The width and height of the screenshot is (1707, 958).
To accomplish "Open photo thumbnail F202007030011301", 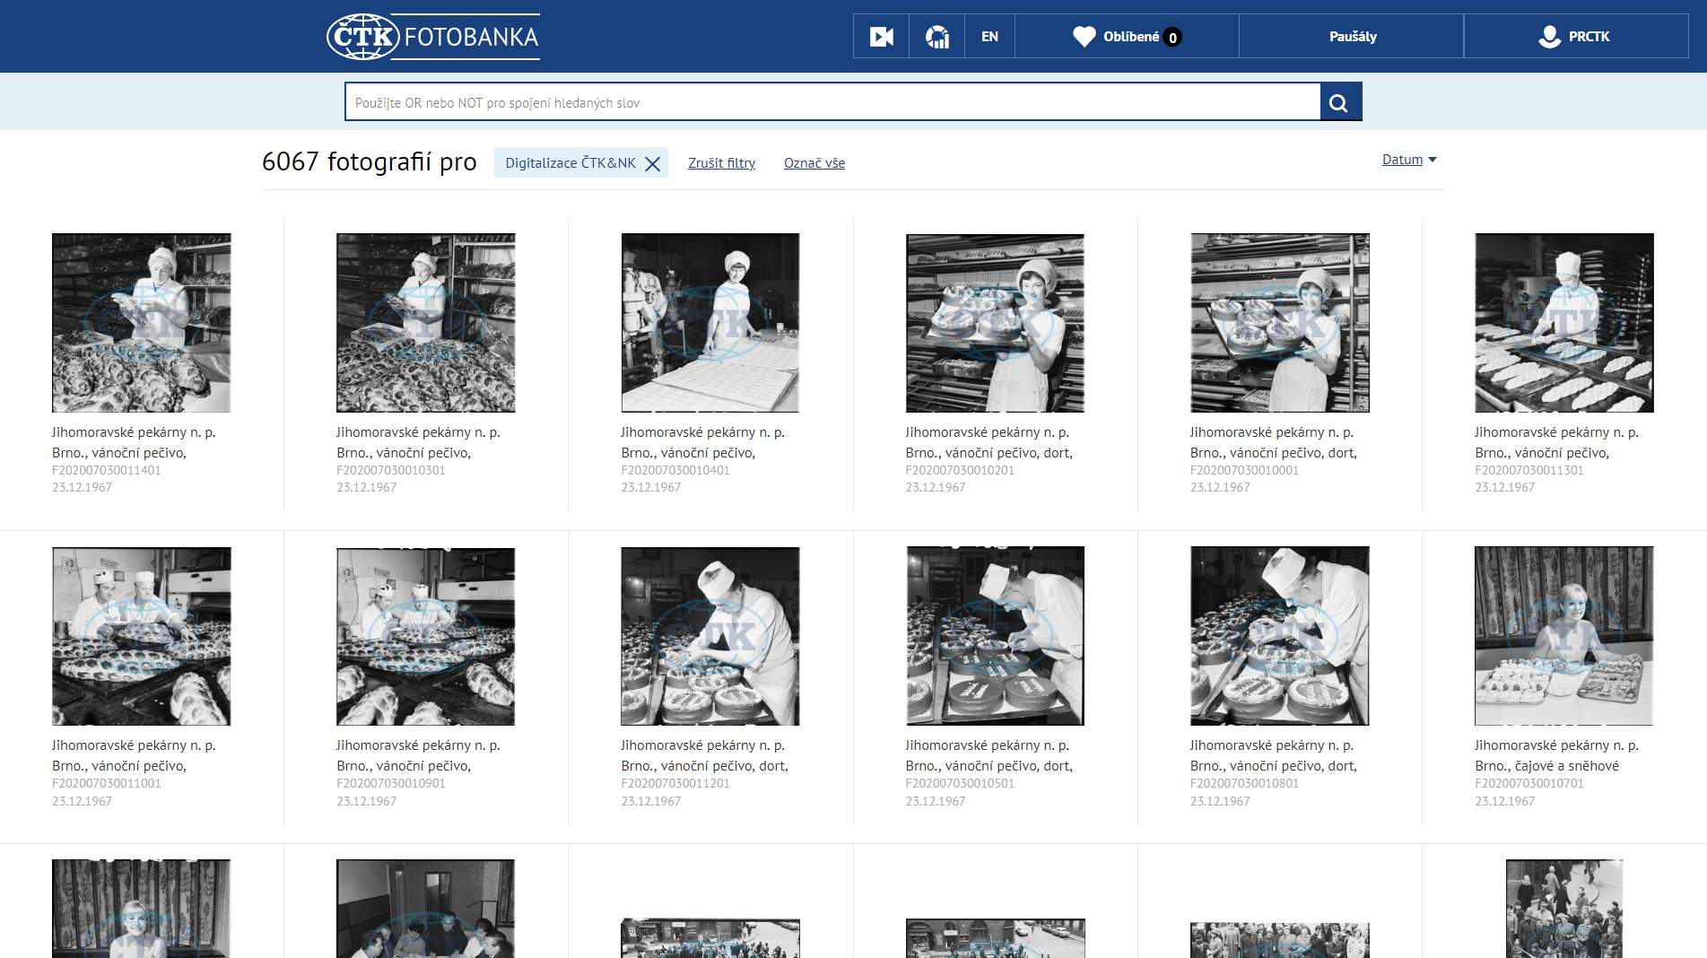I will pyautogui.click(x=1564, y=323).
